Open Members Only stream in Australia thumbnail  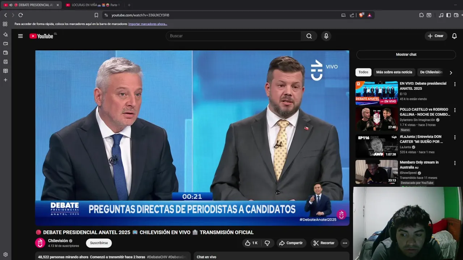(x=377, y=172)
